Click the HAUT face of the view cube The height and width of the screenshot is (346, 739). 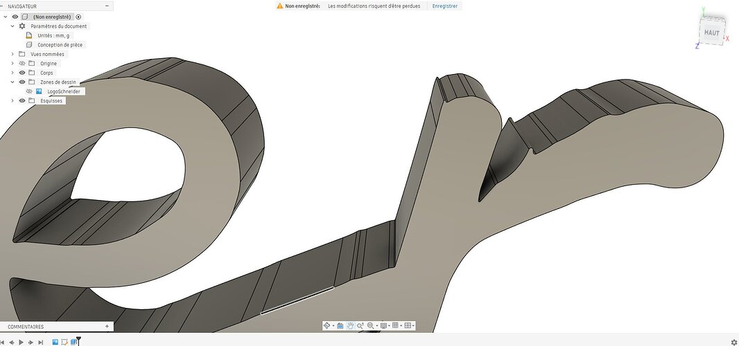[712, 33]
